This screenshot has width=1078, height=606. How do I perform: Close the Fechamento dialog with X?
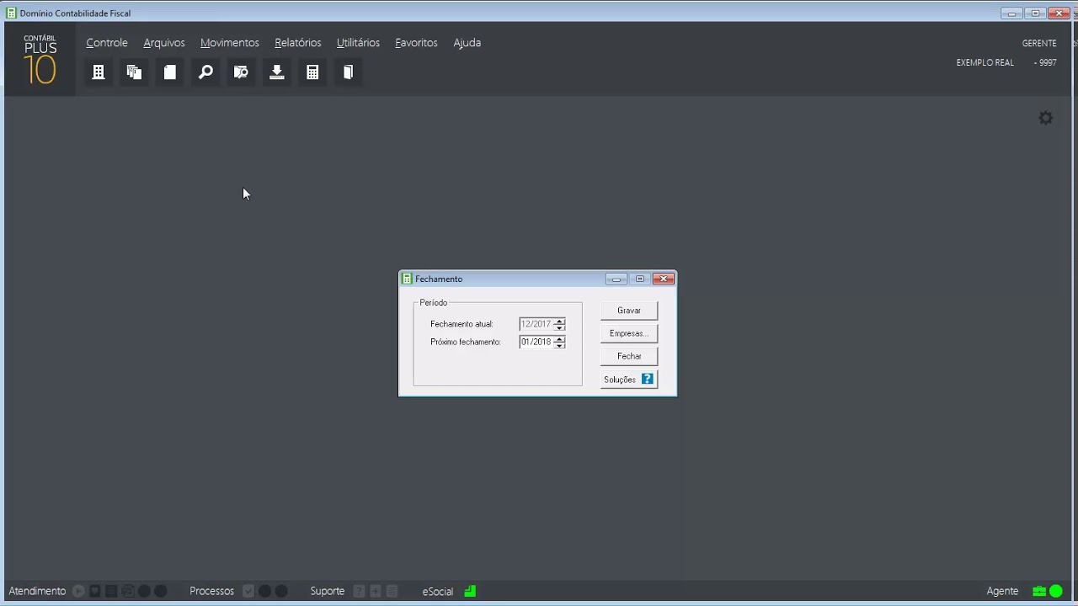point(664,279)
